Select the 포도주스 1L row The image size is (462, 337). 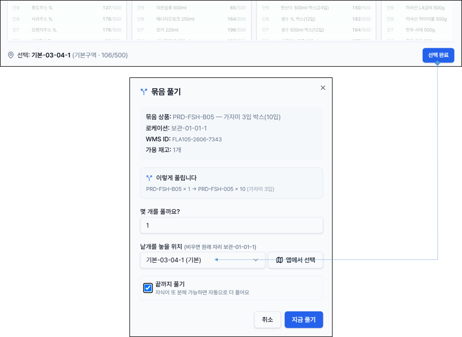tap(67, 8)
